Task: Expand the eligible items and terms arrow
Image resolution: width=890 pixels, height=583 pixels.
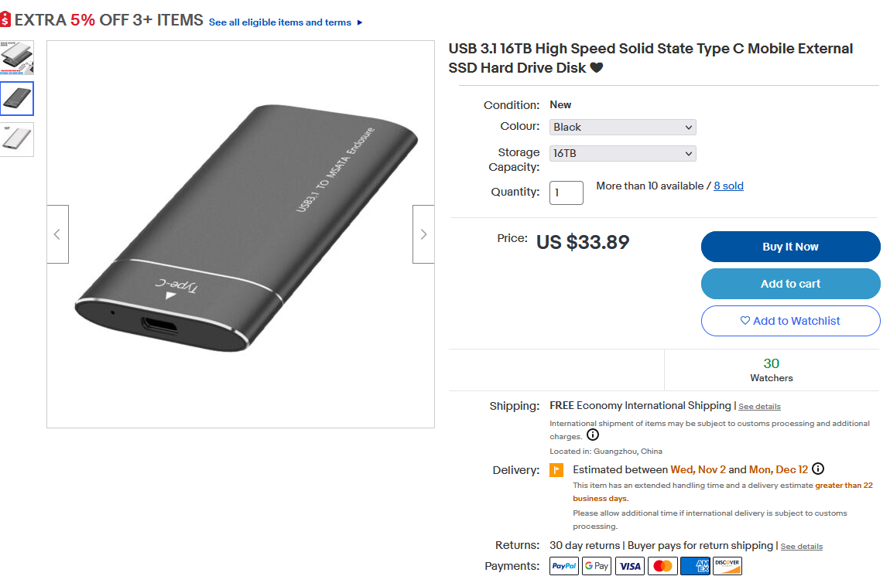Action: [x=360, y=22]
